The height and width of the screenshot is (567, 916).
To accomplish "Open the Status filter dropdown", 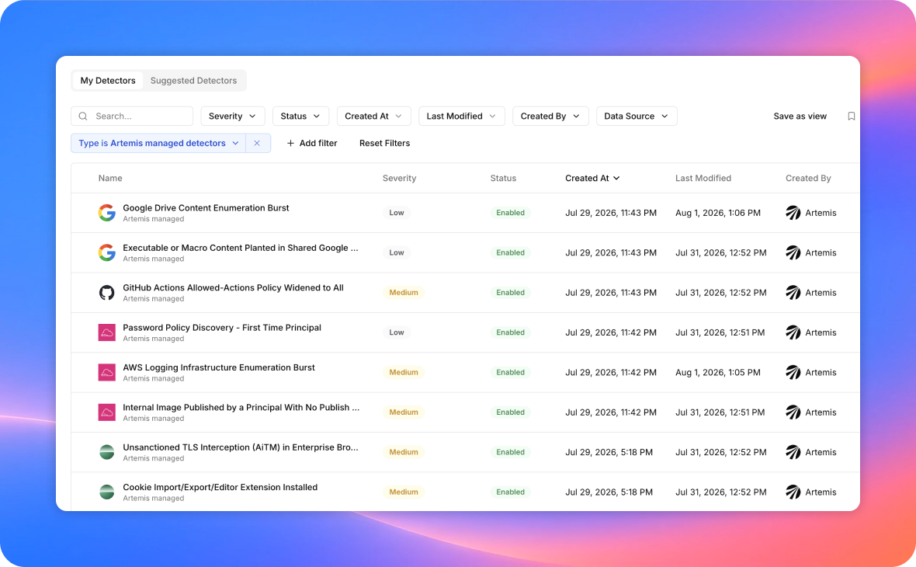I will 300,116.
